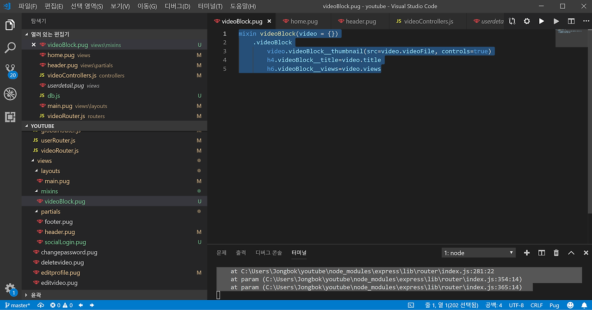Open the Extensions view icon

pyautogui.click(x=10, y=117)
